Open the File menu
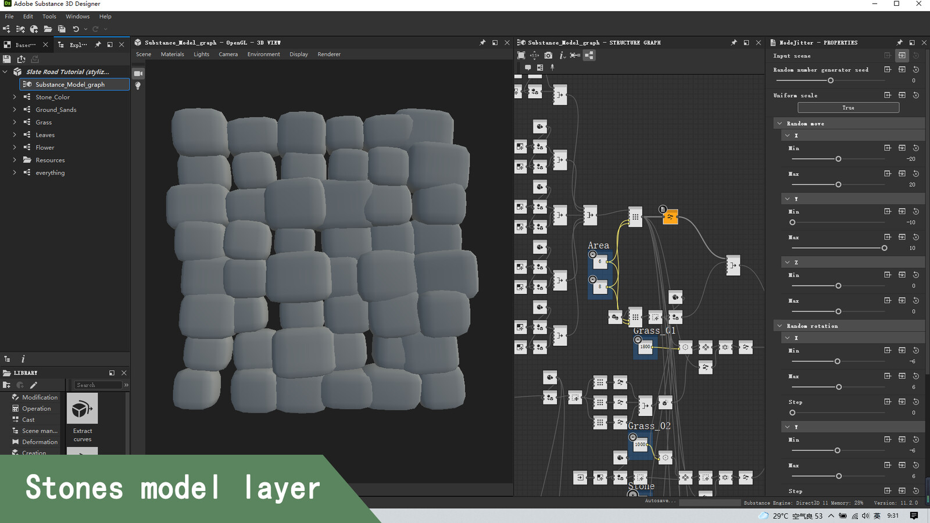The height and width of the screenshot is (523, 930). (9, 16)
